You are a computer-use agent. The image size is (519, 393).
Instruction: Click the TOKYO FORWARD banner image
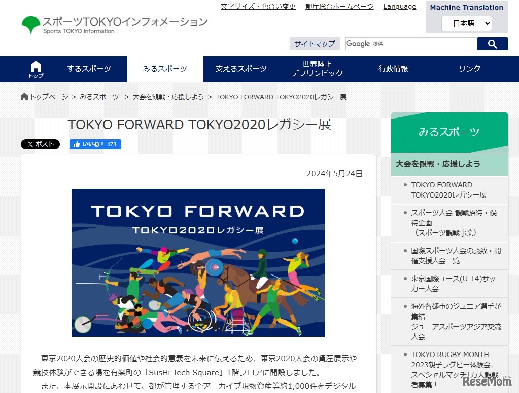pos(198,263)
